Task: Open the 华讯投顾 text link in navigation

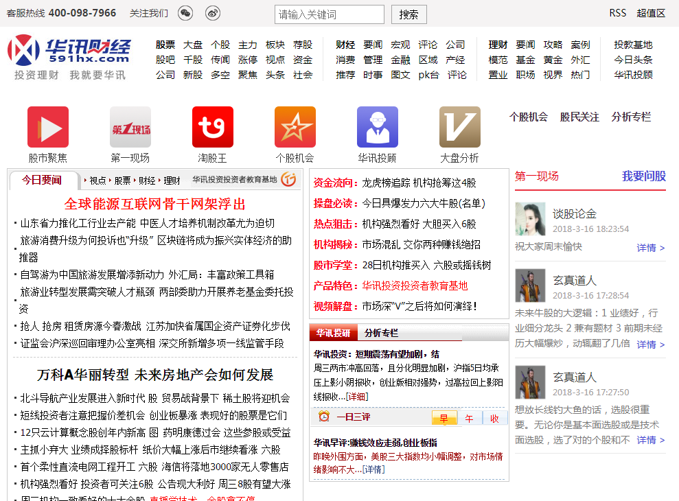Action: coord(633,75)
